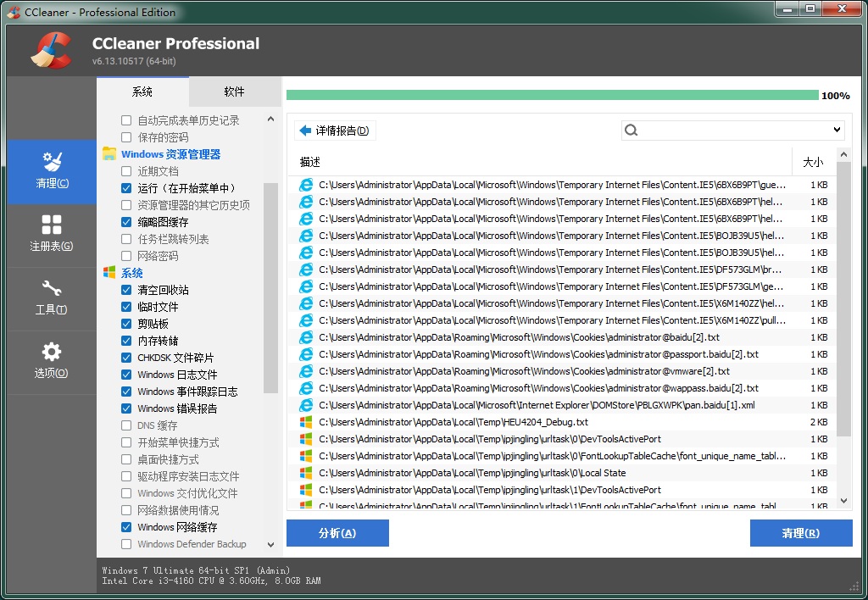Click the IE icon beside administrator@baidu[2].txt
868x600 pixels.
[305, 337]
